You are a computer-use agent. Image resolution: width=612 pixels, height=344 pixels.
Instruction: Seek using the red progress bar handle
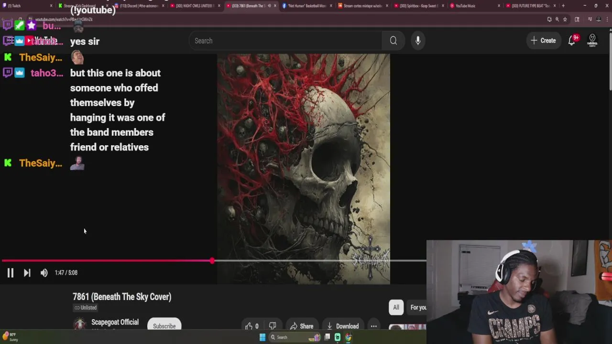(212, 261)
